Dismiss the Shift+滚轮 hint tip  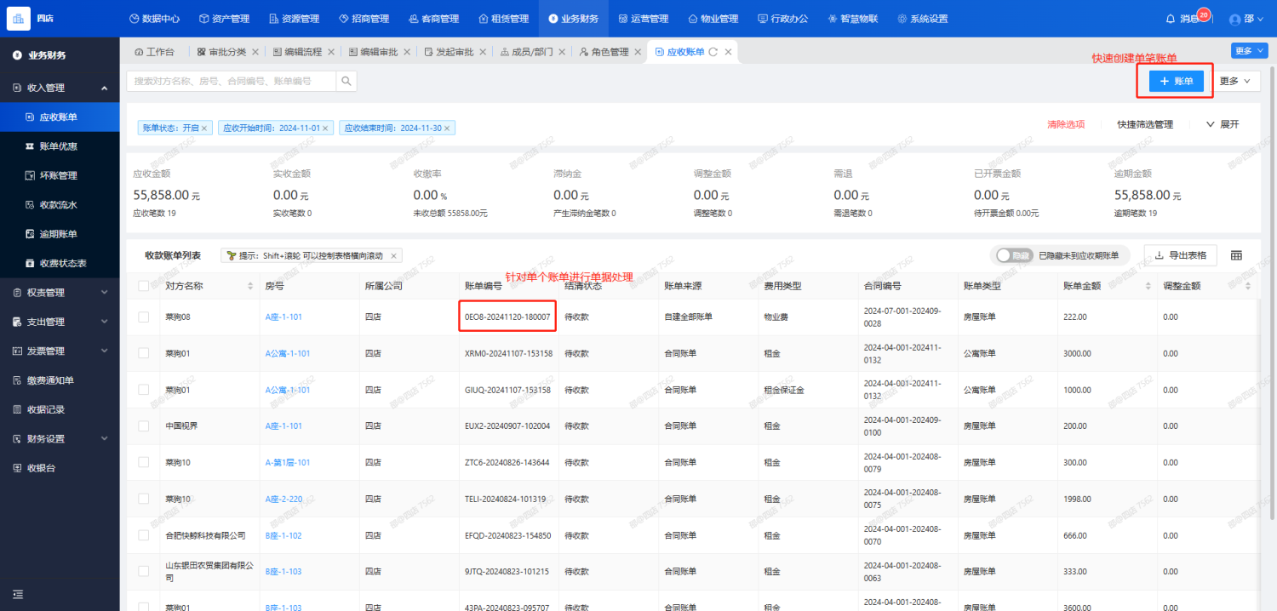click(393, 255)
